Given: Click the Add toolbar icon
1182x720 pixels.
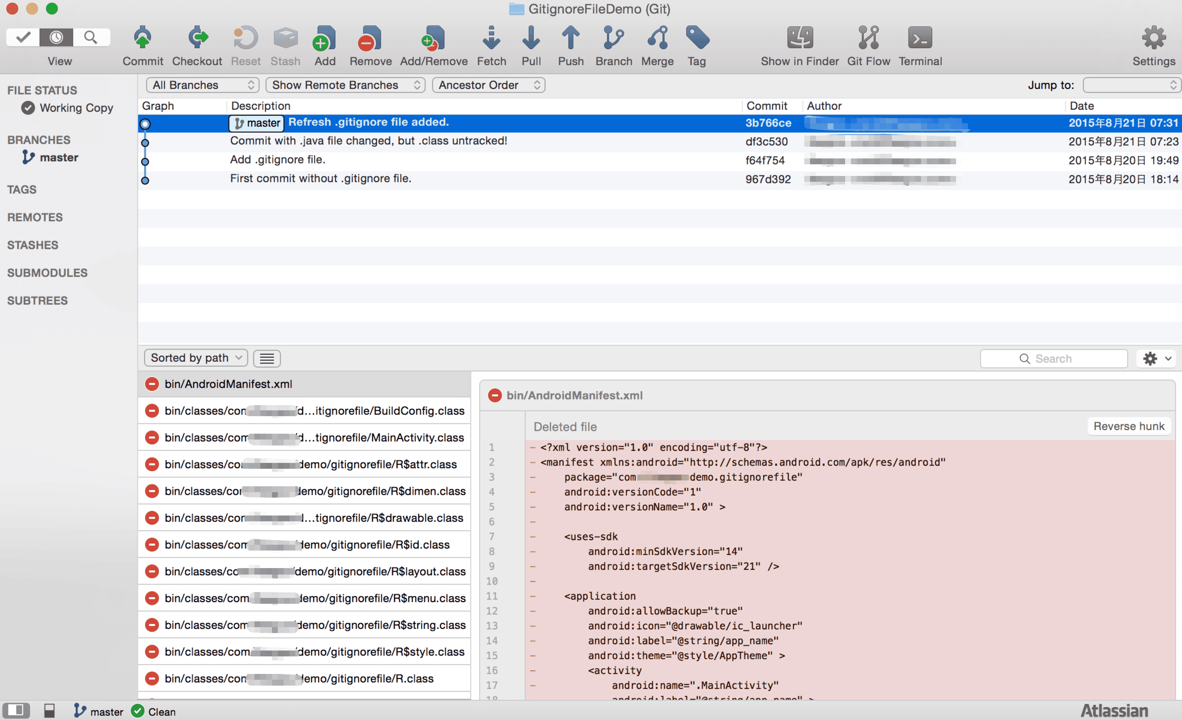Looking at the screenshot, I should (x=325, y=38).
